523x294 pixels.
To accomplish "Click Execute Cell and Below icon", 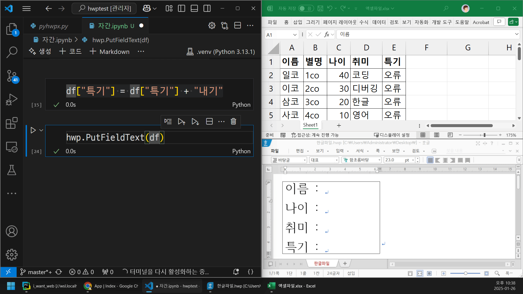I will click(195, 121).
